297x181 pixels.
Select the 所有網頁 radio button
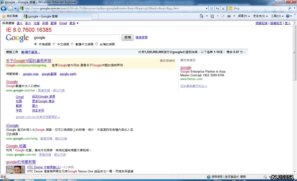point(35,44)
